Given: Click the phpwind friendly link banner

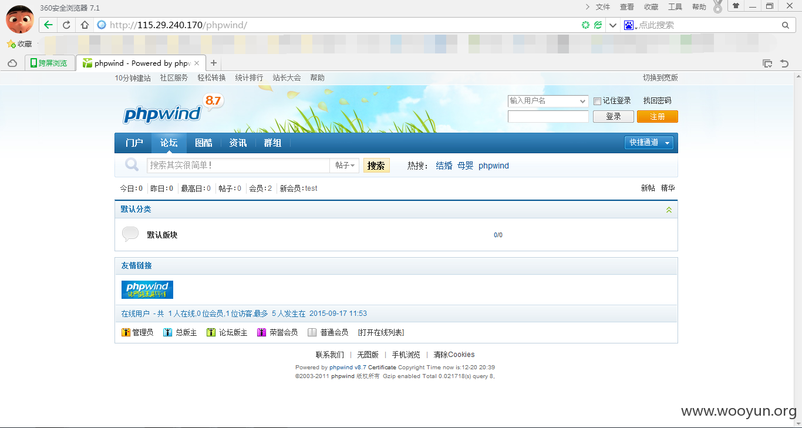Looking at the screenshot, I should pos(147,289).
